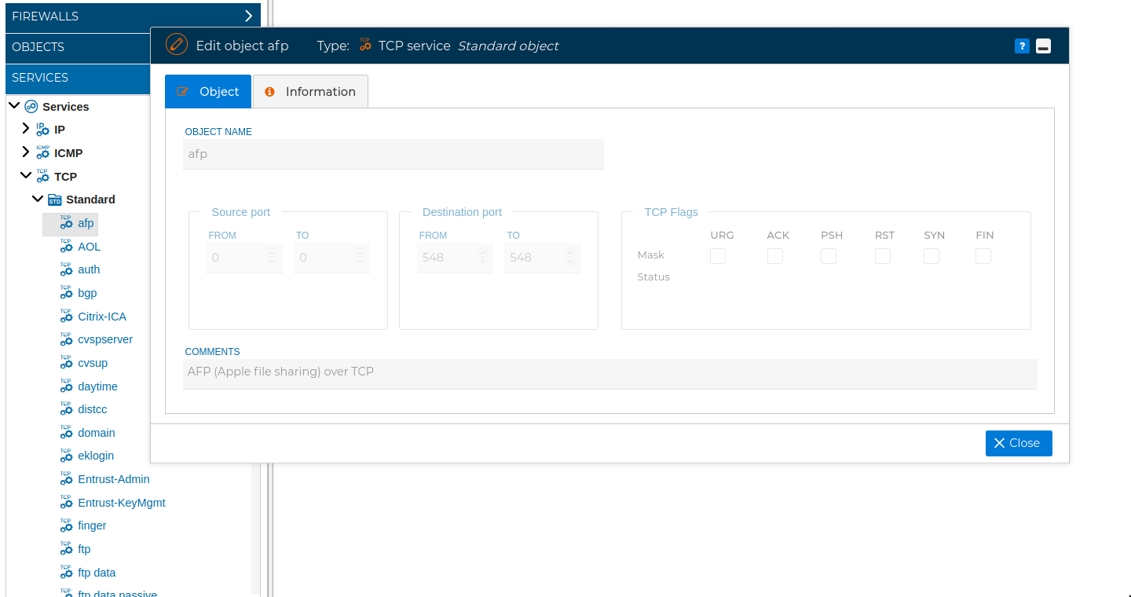The image size is (1131, 597).
Task: Expand the IP services node
Action: [26, 128]
